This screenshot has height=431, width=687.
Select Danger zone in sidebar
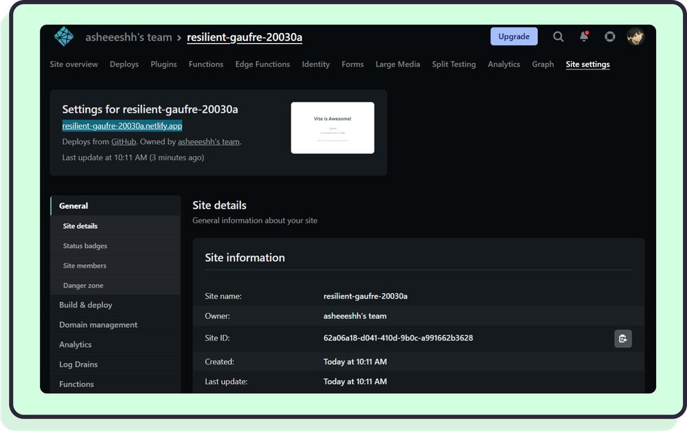(83, 286)
